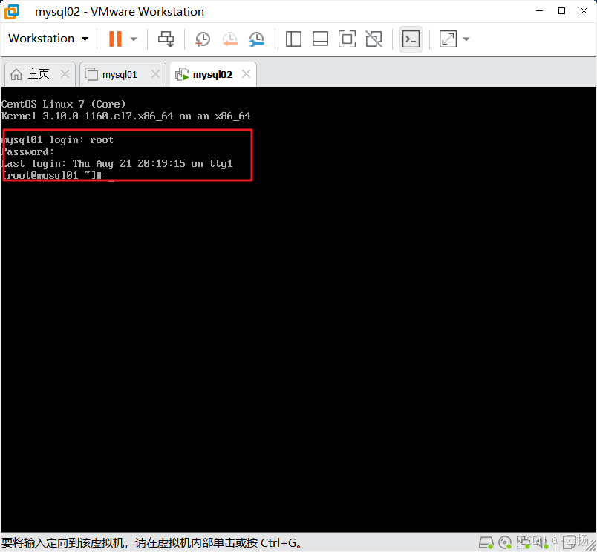This screenshot has height=552, width=597.
Task: Click the 'Last login: Thu Aug 21' line
Action: 117,163
